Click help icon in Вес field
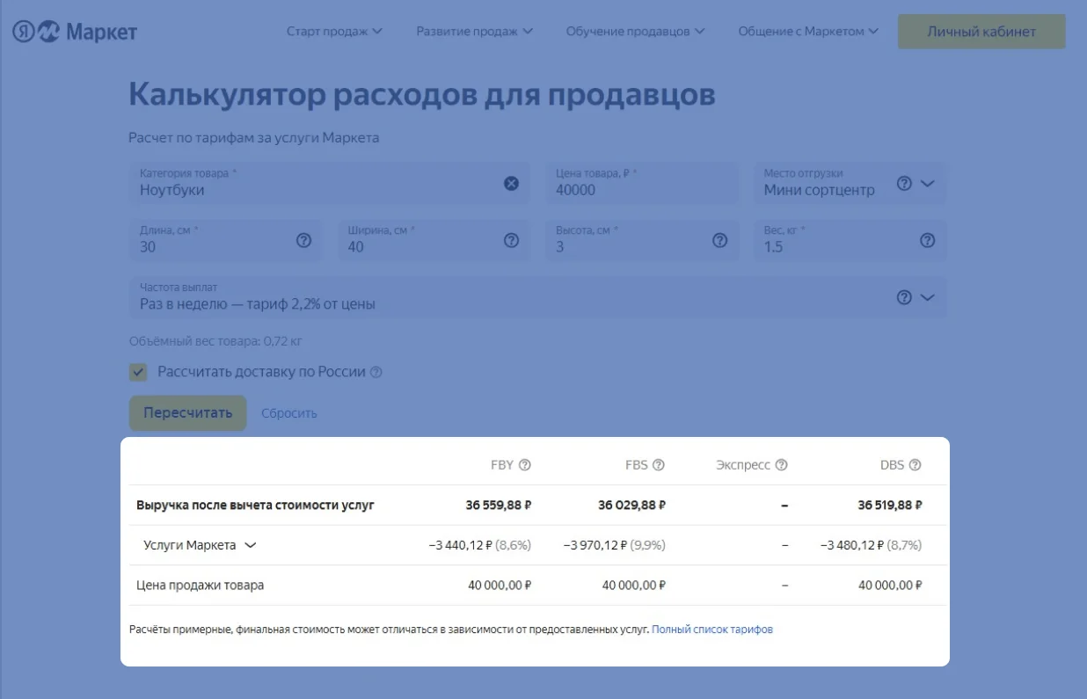The height and width of the screenshot is (699, 1087). [927, 240]
